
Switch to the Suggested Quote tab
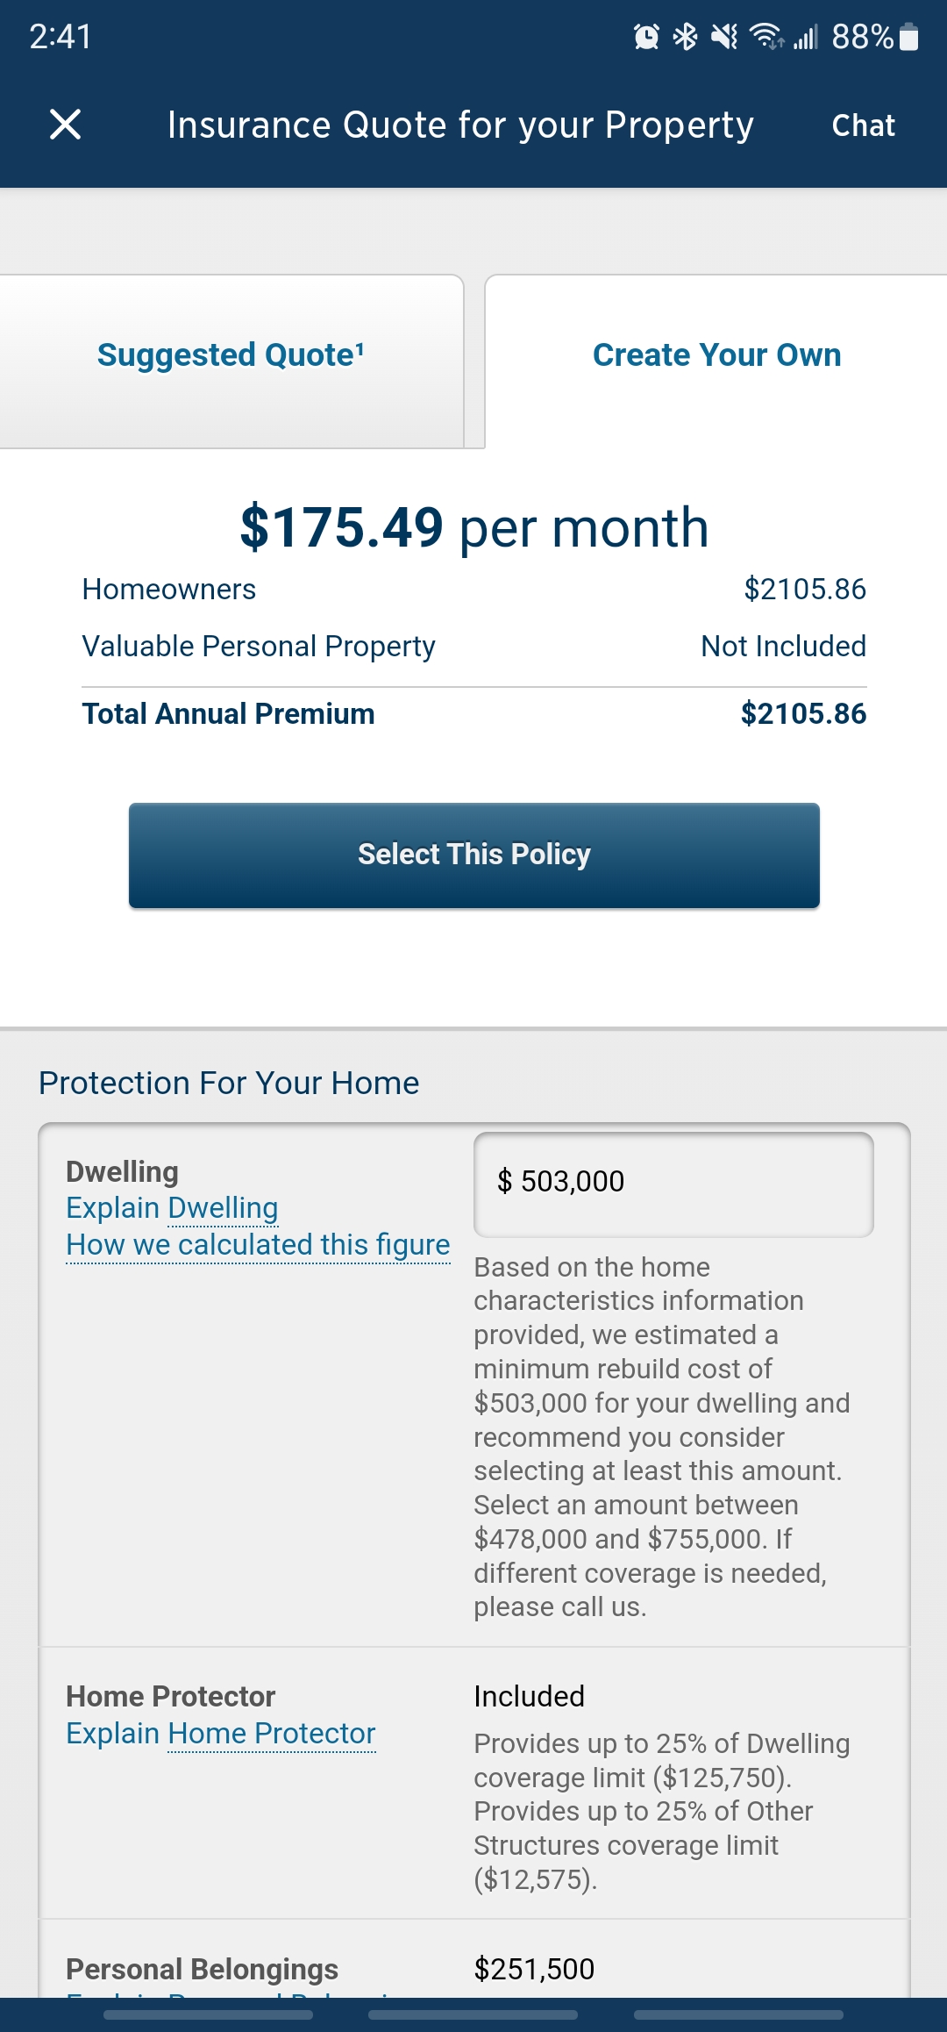tap(231, 355)
